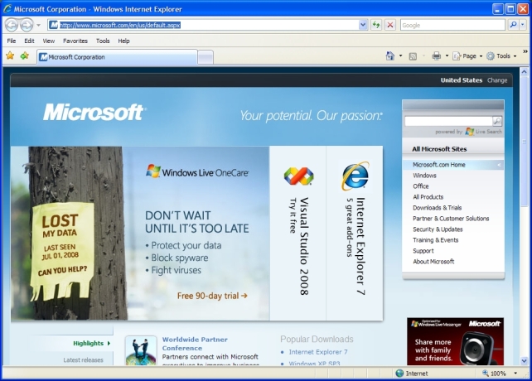Open Internet Explorer 7 popular download link

pos(318,352)
